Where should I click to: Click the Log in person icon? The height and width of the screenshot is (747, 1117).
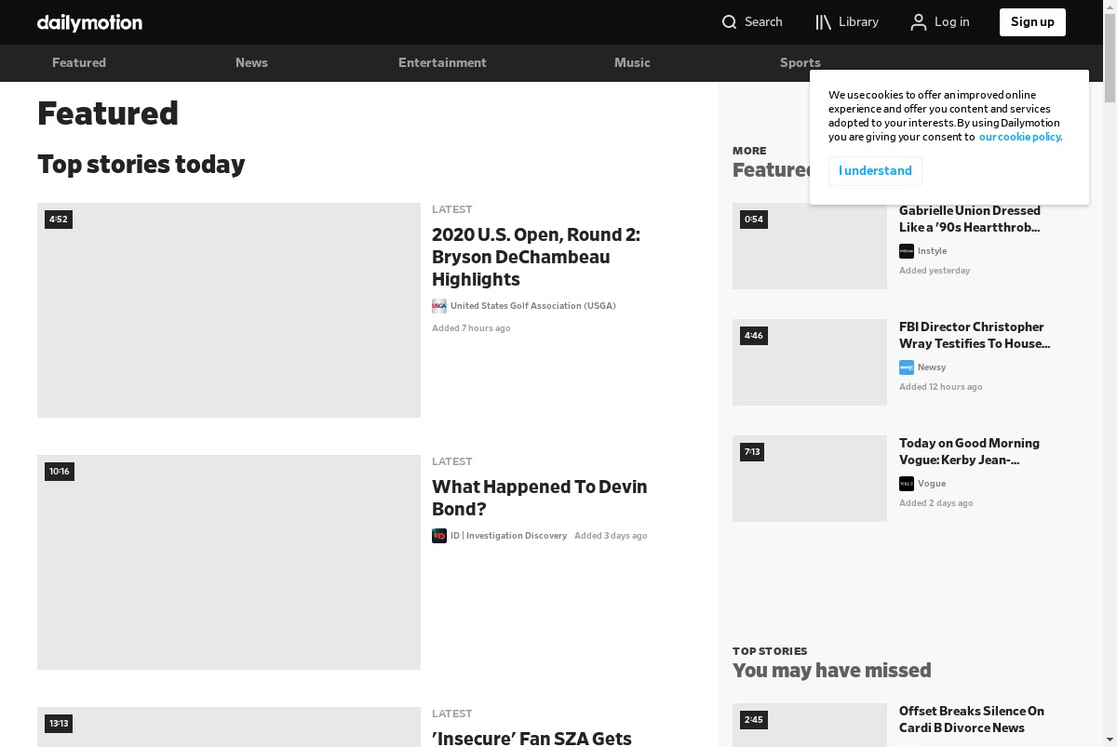click(x=919, y=22)
